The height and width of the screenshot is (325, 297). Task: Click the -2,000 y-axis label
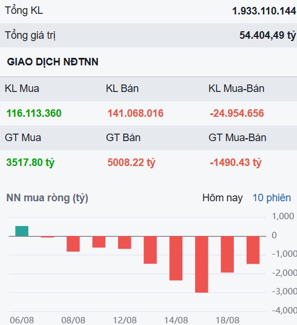284,273
